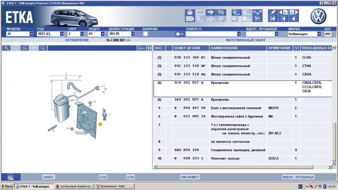This screenshot has height=190, width=338.
Task: Click the LEX CON logo button
Action: tap(10, 177)
